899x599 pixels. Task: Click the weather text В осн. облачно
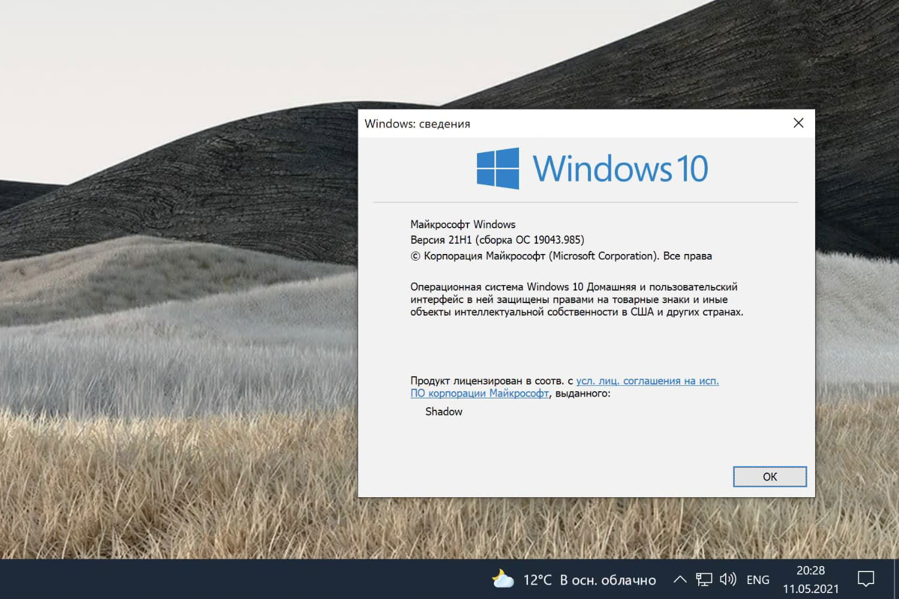tap(607, 579)
